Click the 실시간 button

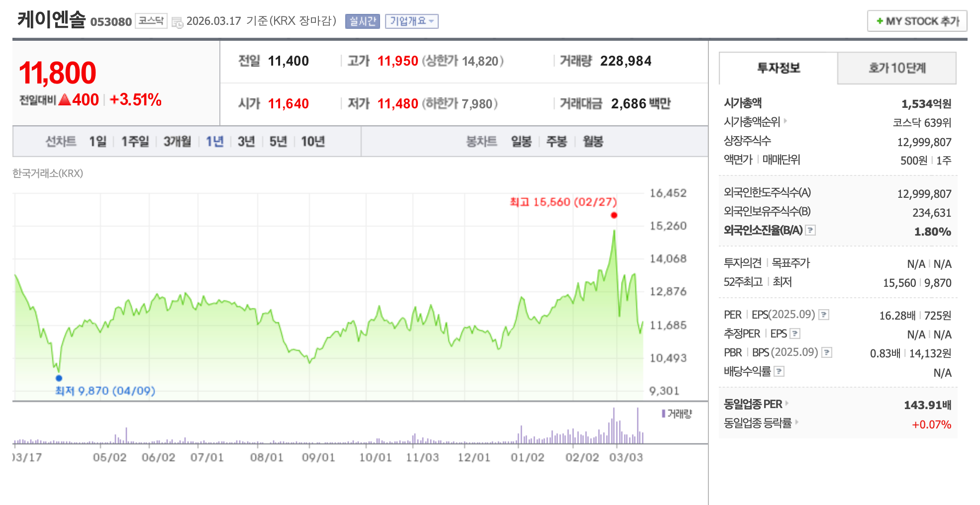pyautogui.click(x=363, y=21)
